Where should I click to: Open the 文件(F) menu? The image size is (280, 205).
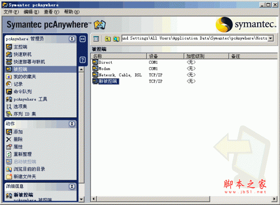pyautogui.click(x=11, y=12)
